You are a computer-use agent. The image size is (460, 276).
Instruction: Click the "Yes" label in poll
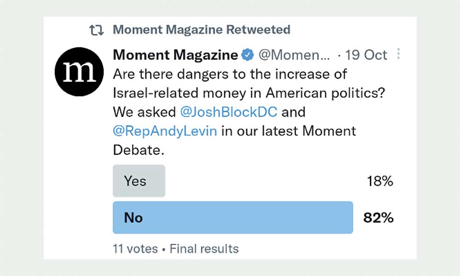[135, 181]
